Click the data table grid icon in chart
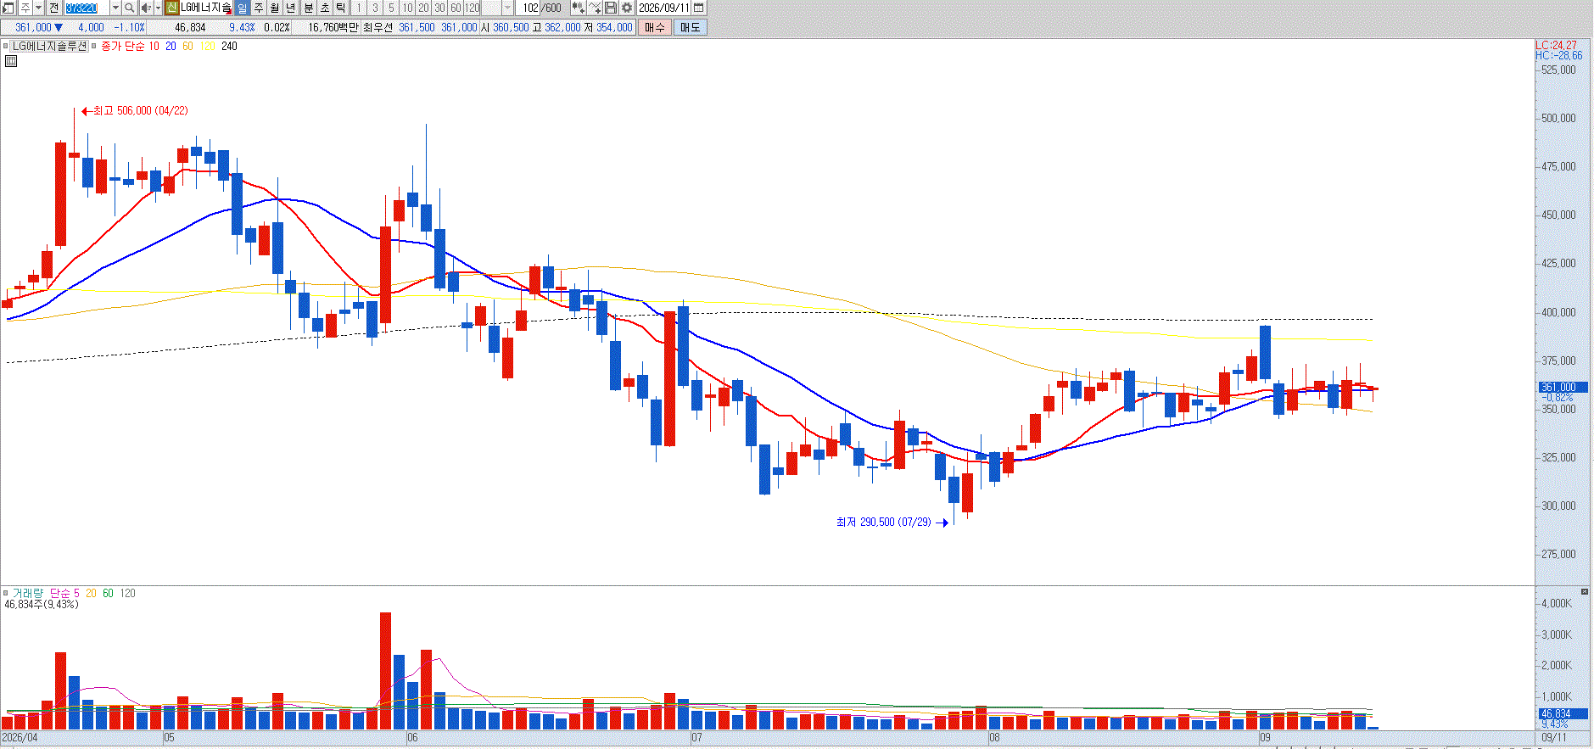Viewport: 1594px width, 749px height. [11, 61]
